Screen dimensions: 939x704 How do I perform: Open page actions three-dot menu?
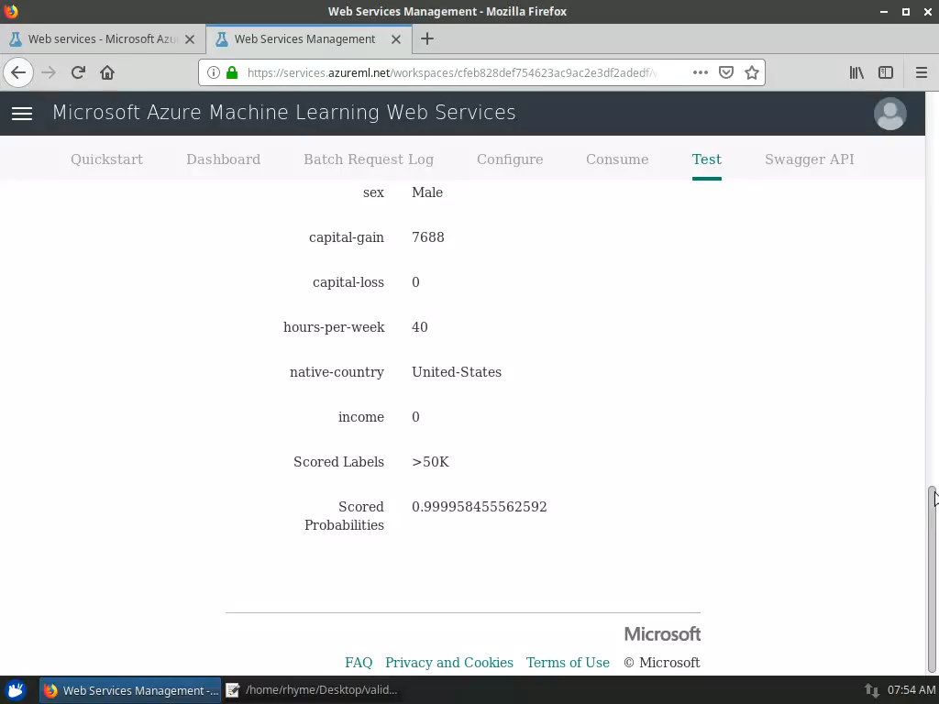coord(700,72)
